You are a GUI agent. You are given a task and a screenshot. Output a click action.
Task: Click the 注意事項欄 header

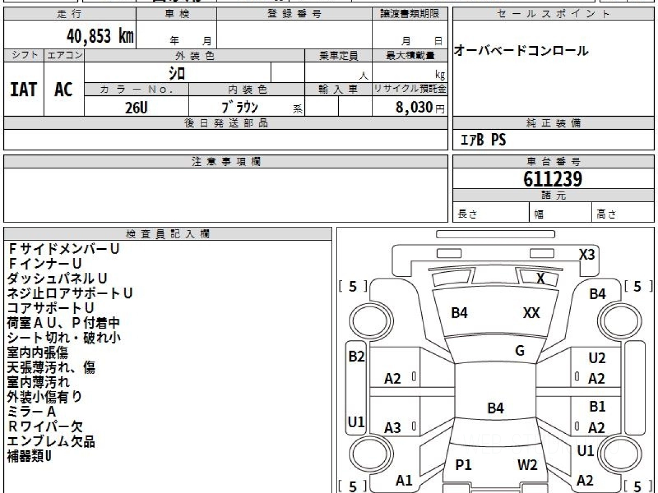pyautogui.click(x=226, y=162)
